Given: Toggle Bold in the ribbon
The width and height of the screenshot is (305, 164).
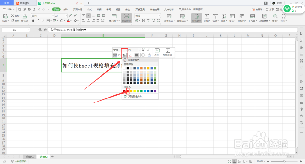Looking at the screenshot, I should (33, 21).
